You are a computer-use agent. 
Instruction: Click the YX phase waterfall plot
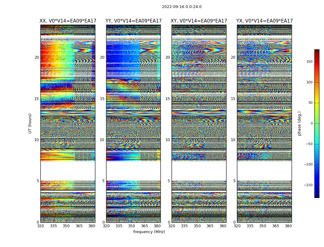(264, 124)
